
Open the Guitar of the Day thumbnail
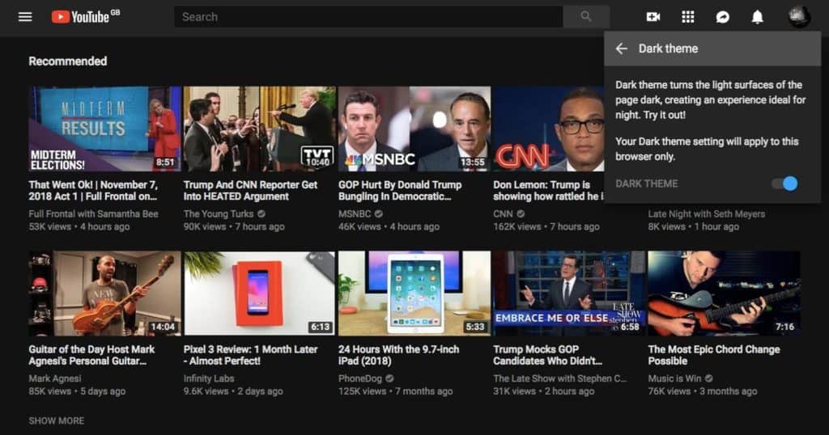[x=104, y=294]
